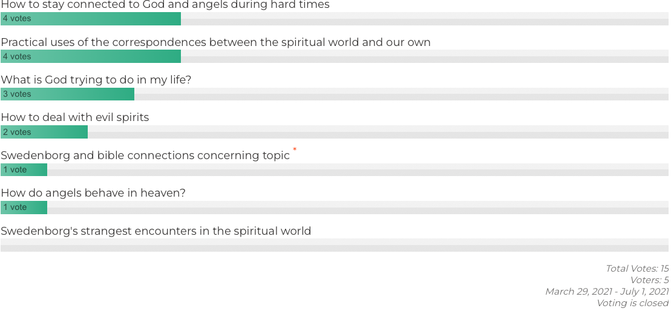Image resolution: width=671 pixels, height=311 pixels.
Task: Click the 'Voting is closed' status text
Action: tap(632, 303)
